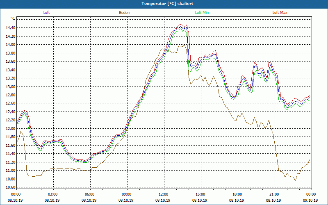Click the 11,60 y-axis value
Image resolution: width=328 pixels, height=205 pixels.
click(11, 145)
